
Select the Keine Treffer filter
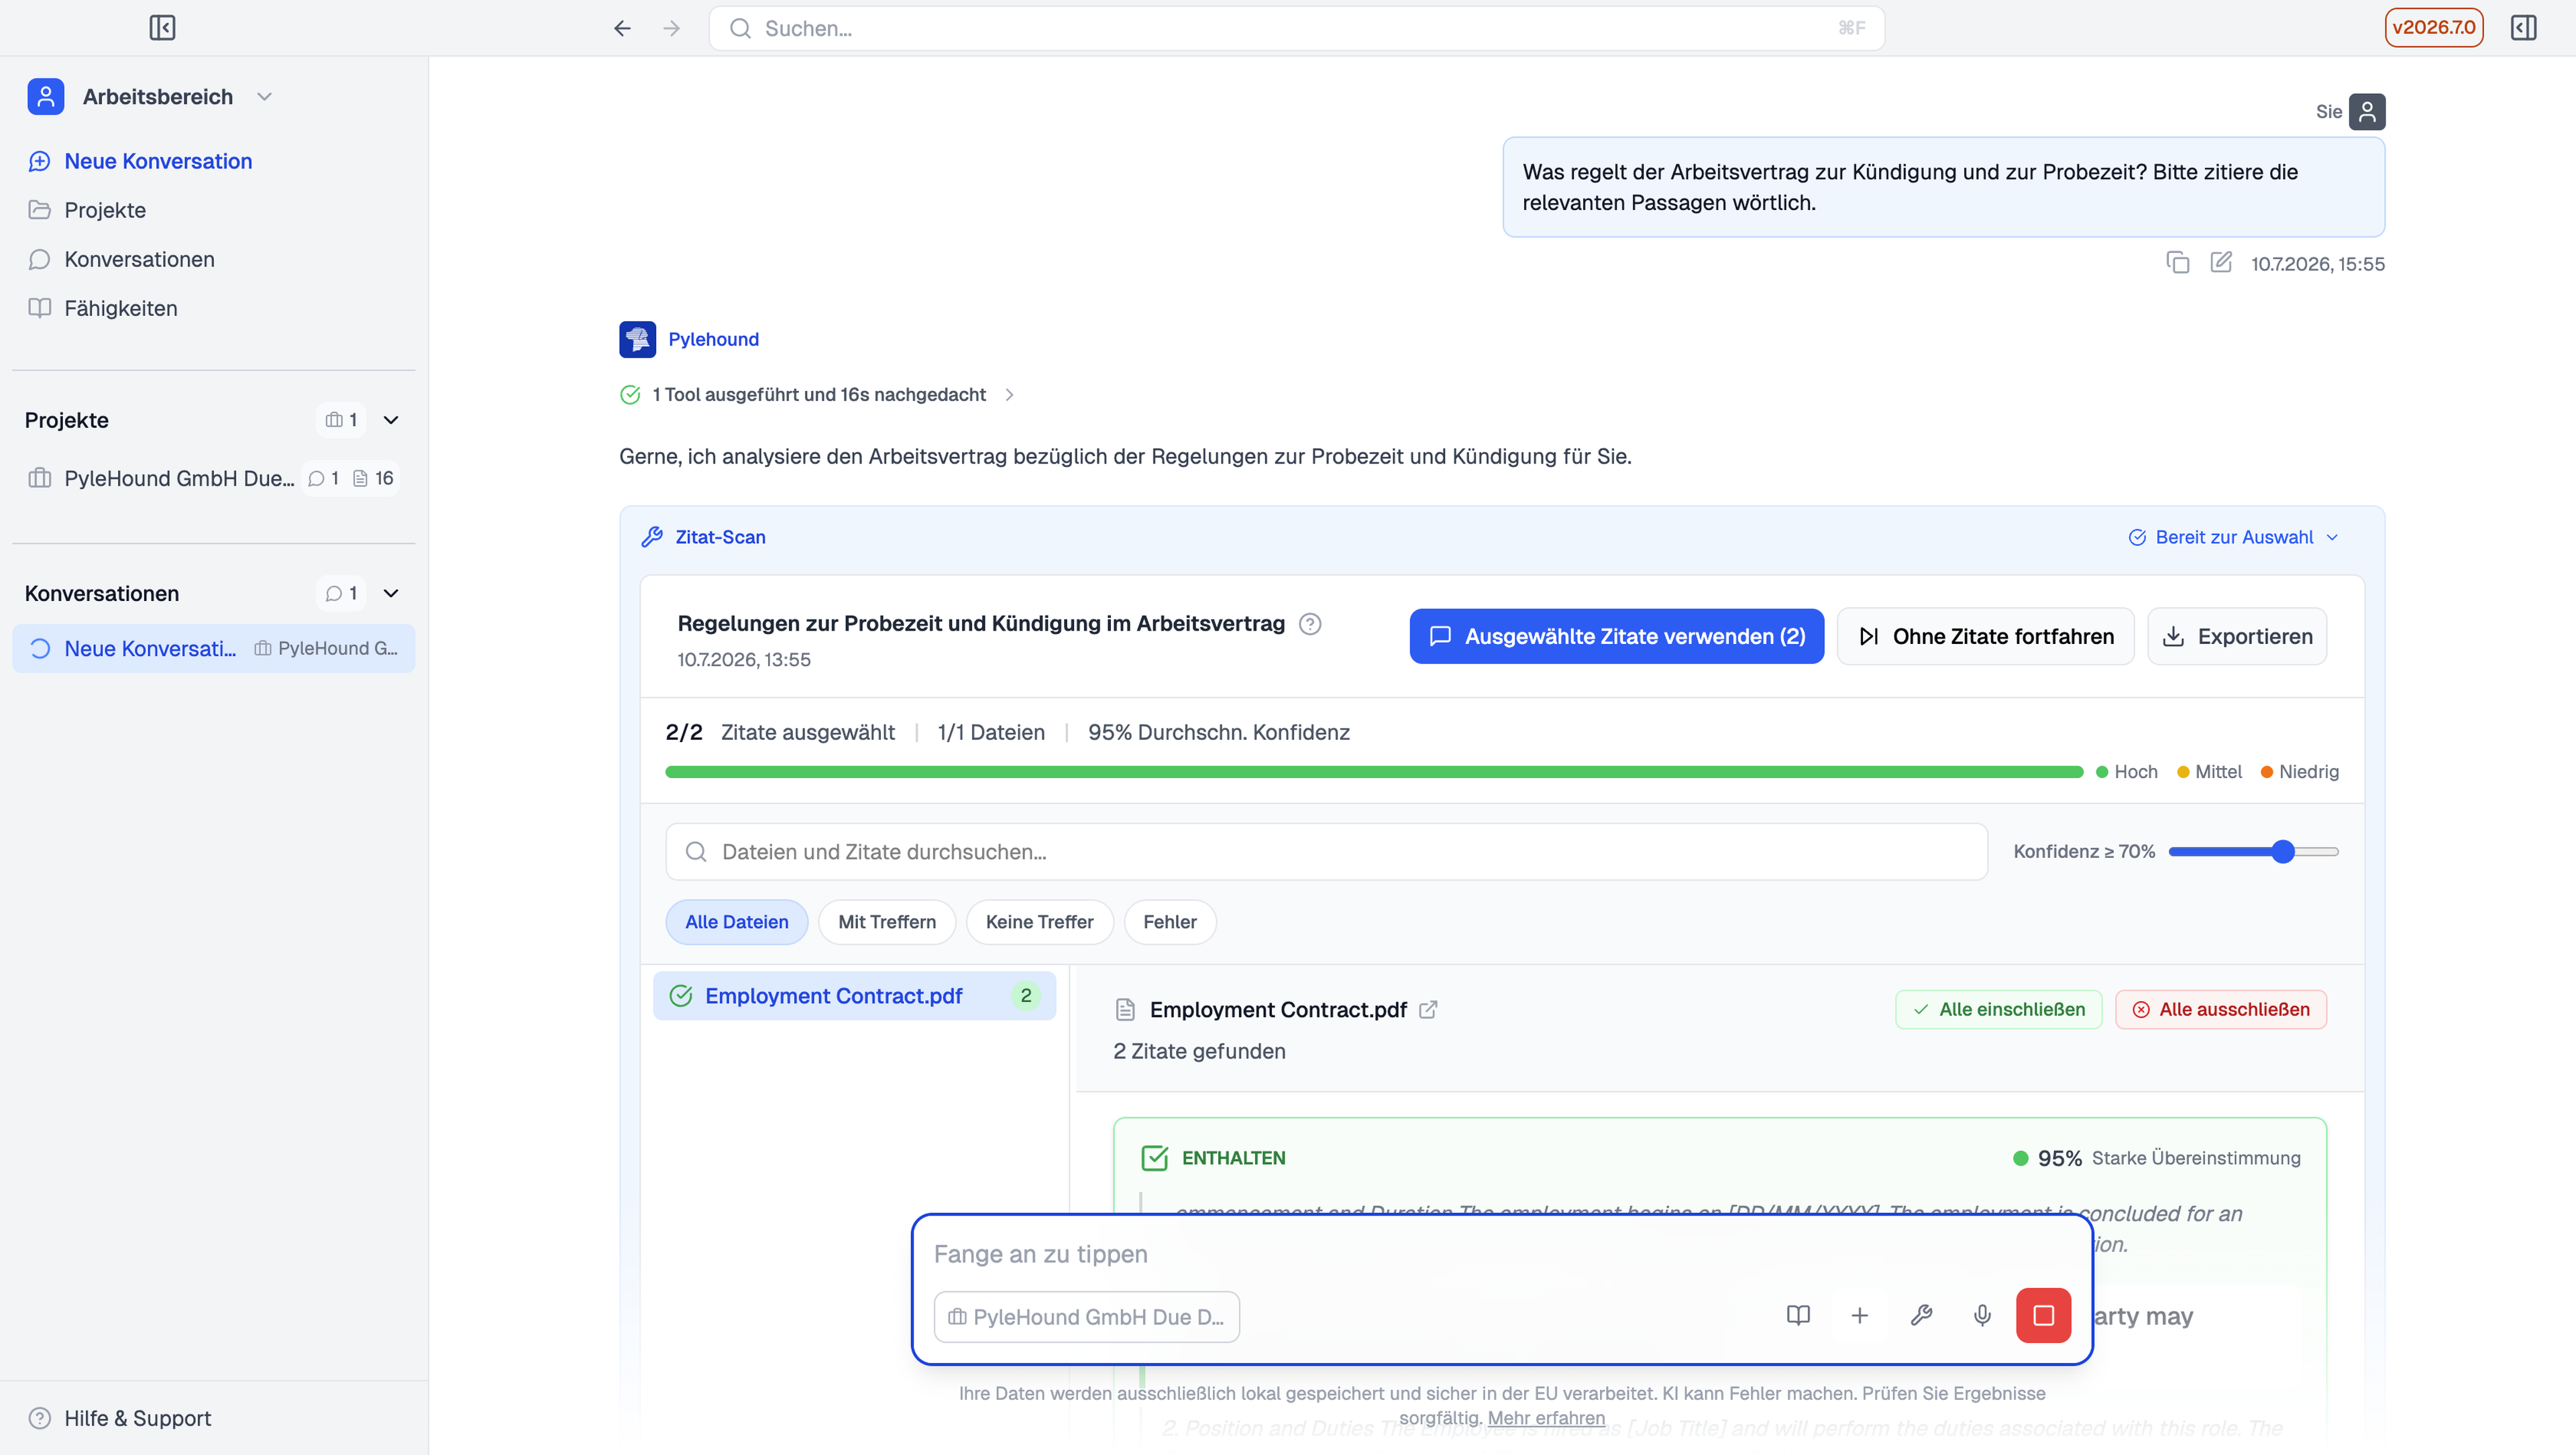1039,922
